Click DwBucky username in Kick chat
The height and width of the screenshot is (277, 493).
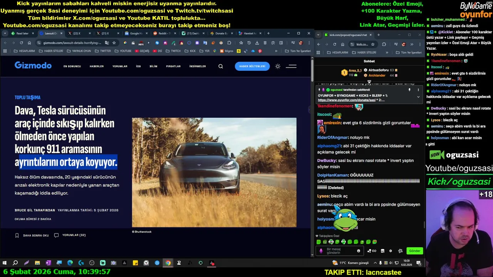click(x=327, y=160)
